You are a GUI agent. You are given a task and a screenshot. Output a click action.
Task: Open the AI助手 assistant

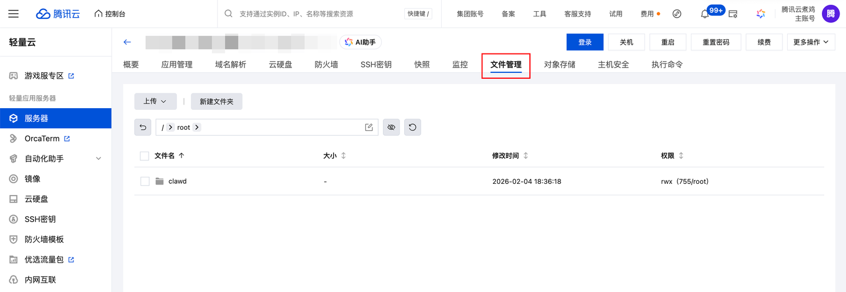point(361,42)
